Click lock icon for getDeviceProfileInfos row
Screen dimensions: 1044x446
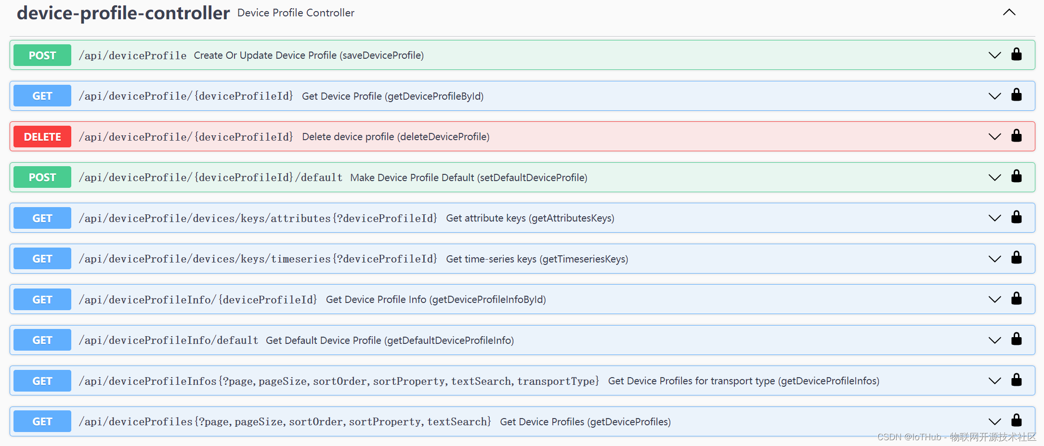pyautogui.click(x=1017, y=380)
